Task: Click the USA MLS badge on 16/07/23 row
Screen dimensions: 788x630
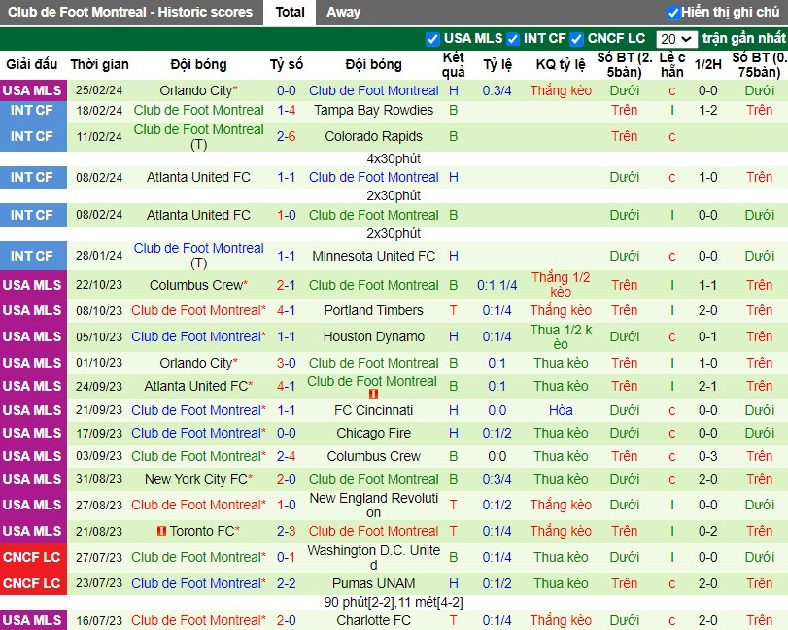Action: 33,620
